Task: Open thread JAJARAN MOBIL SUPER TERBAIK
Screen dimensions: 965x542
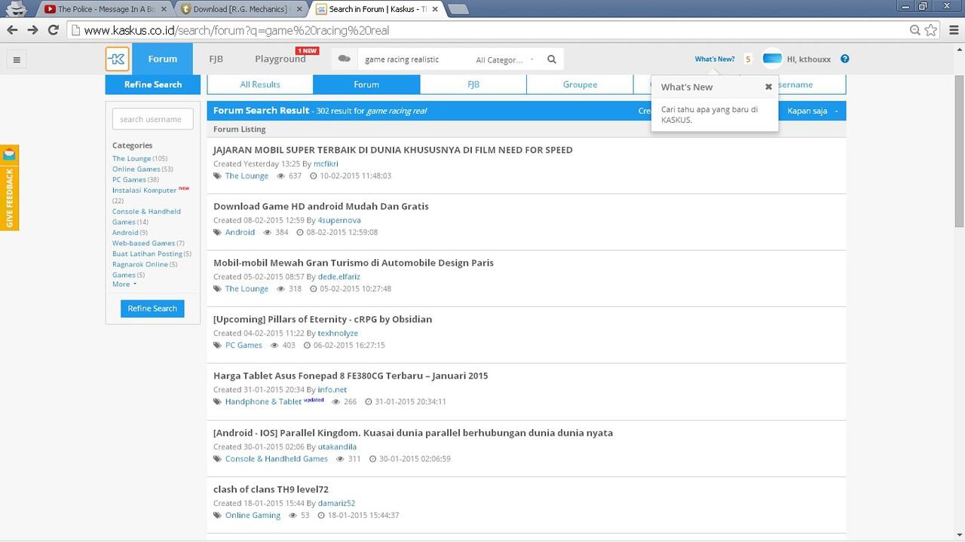Action: [393, 150]
